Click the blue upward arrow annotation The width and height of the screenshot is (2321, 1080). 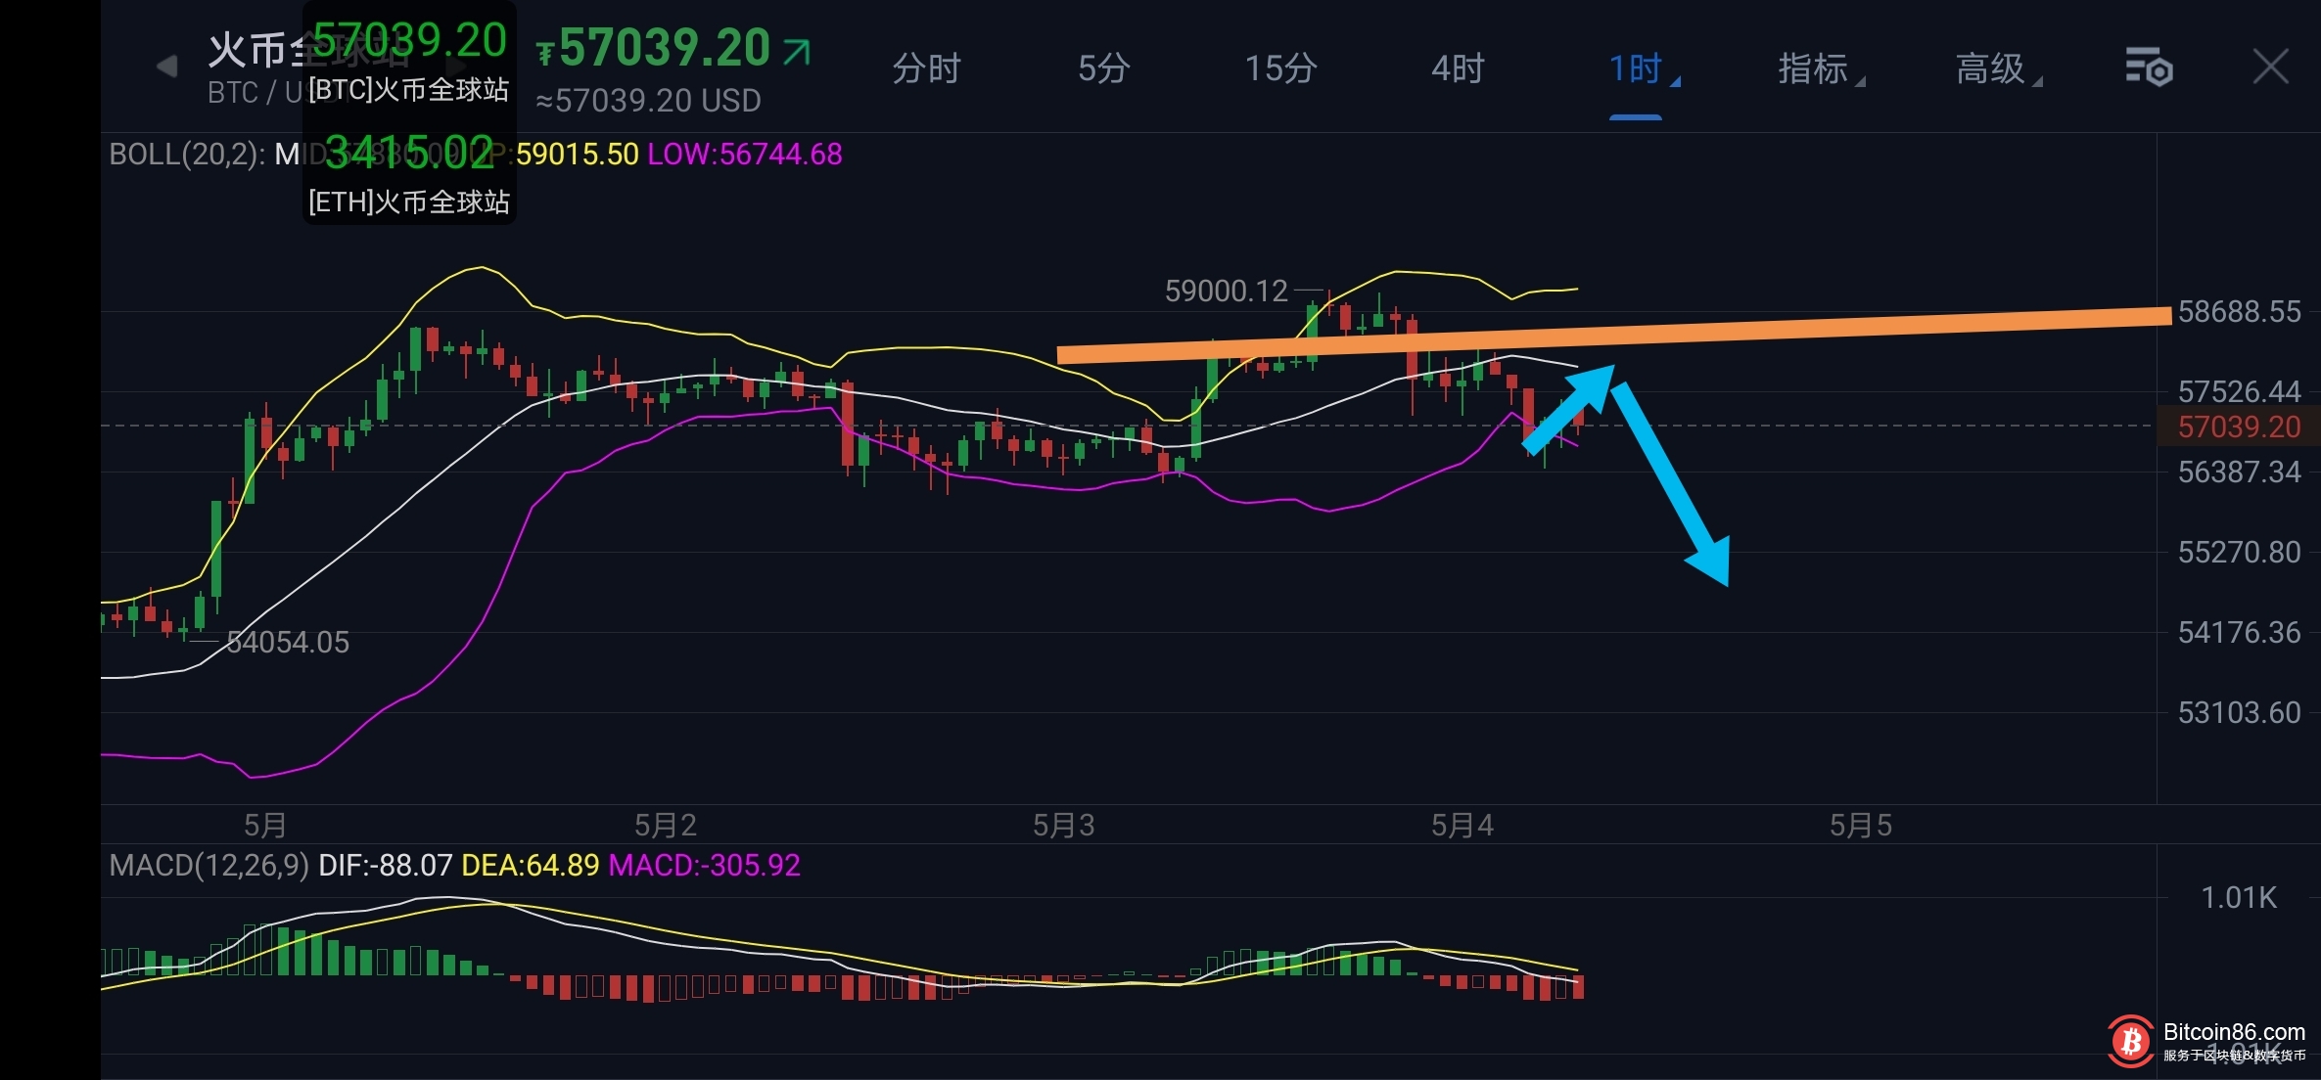click(x=1571, y=406)
